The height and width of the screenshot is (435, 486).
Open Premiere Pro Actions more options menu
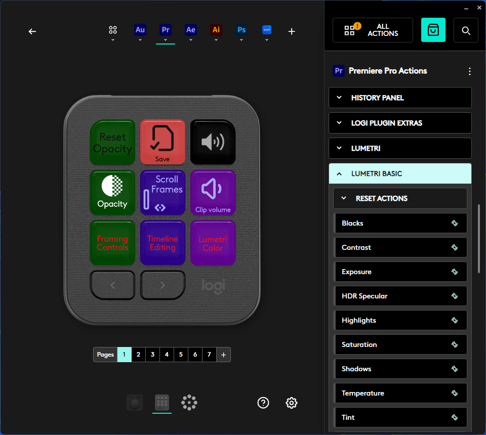(470, 71)
